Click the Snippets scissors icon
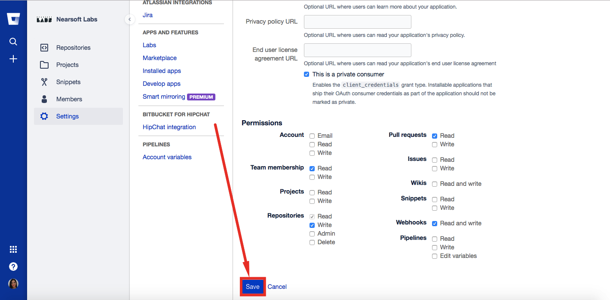This screenshot has height=300, width=610. pyautogui.click(x=44, y=82)
